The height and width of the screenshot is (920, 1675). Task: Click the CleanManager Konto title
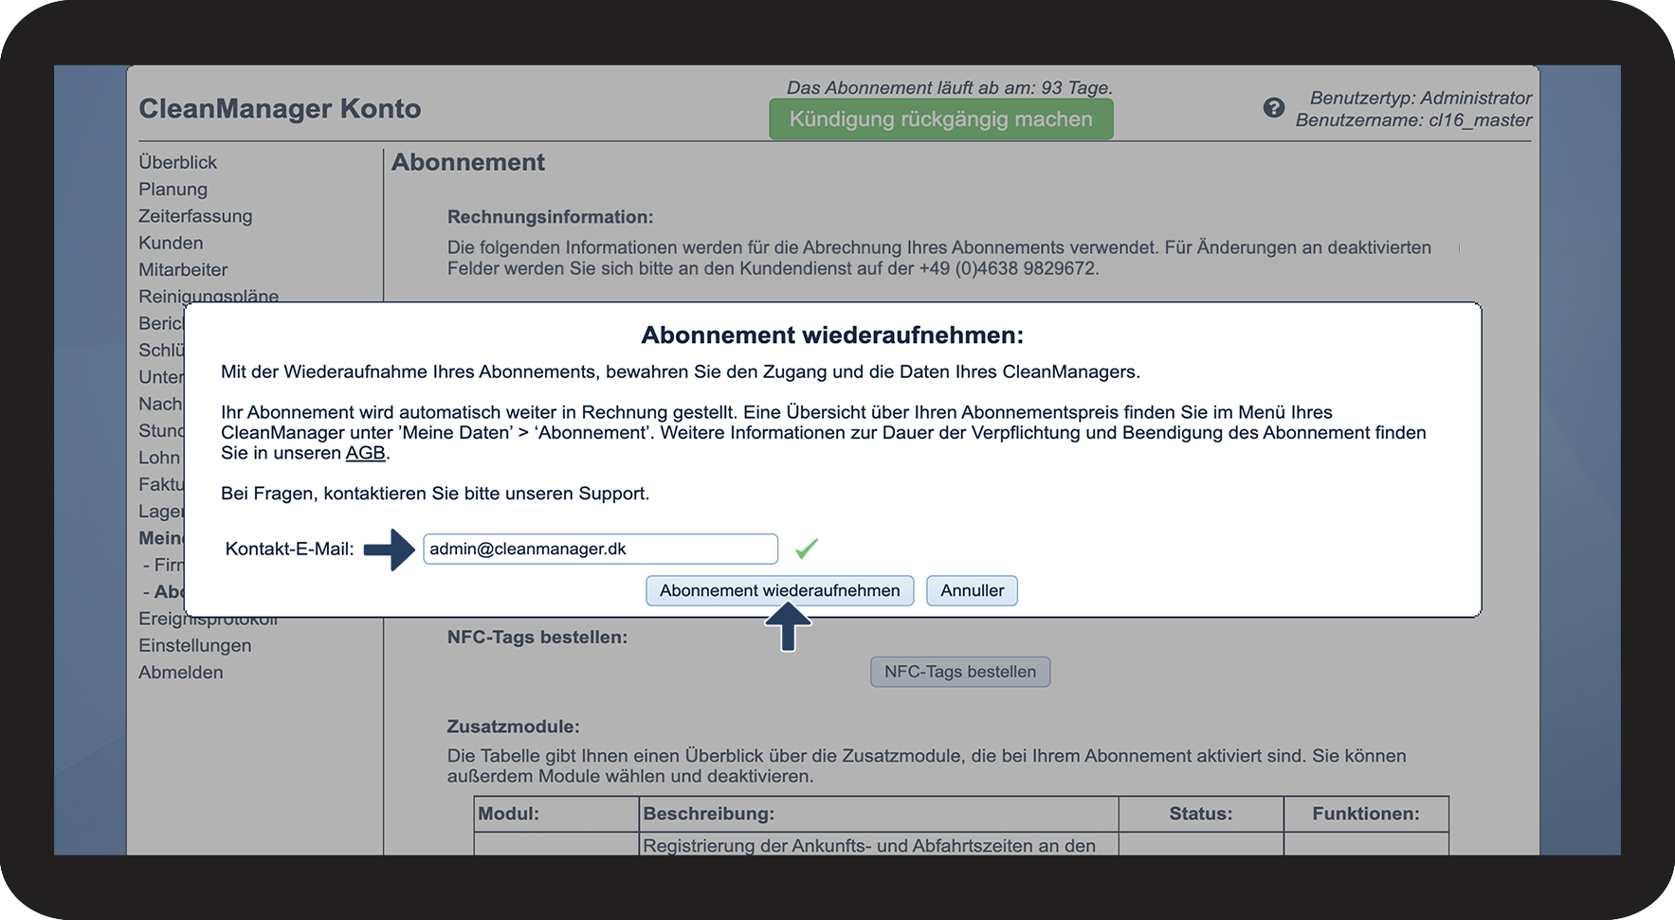point(280,109)
